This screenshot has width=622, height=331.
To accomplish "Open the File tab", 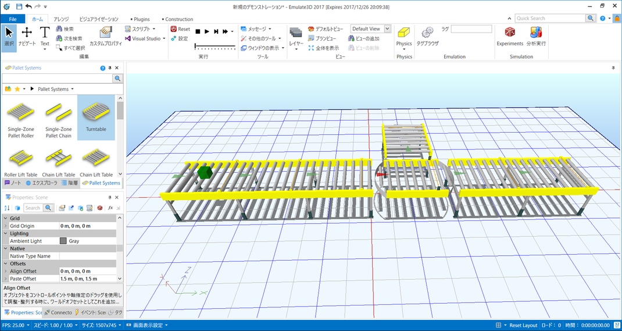I will [x=13, y=19].
